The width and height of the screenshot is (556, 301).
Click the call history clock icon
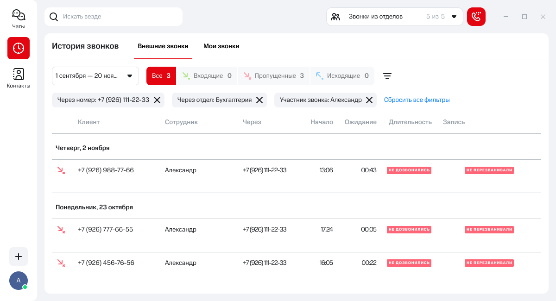tap(19, 48)
